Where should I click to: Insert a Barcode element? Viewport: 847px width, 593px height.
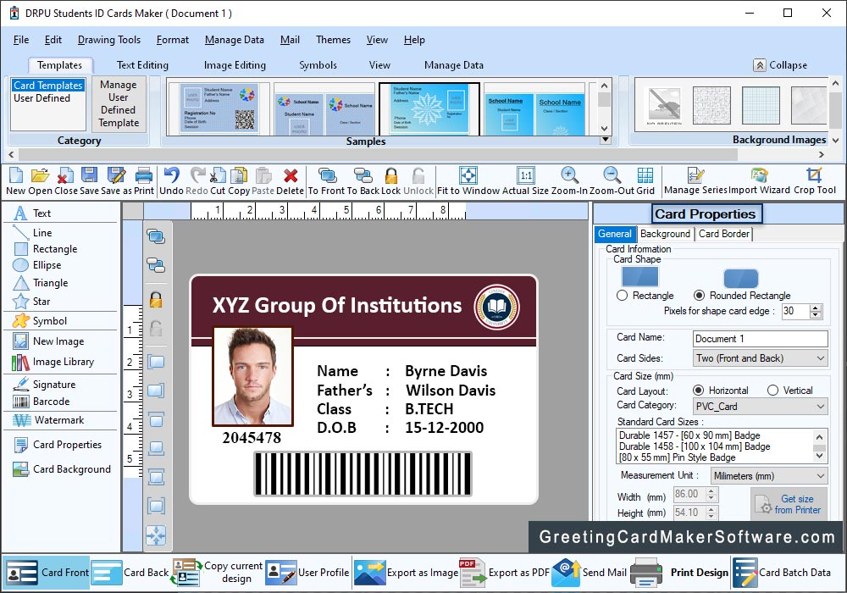[42, 402]
